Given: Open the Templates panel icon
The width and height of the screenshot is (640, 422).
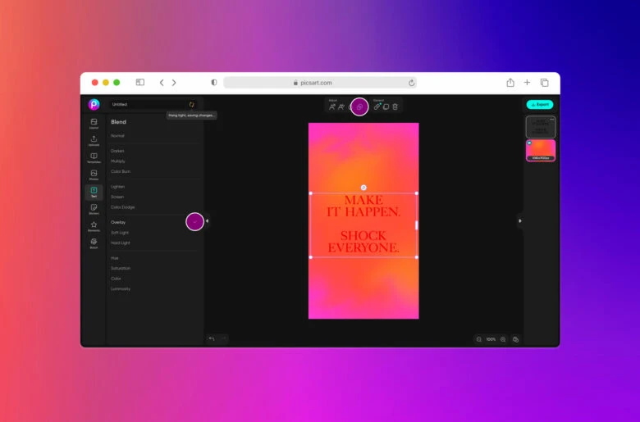Looking at the screenshot, I should coord(94,157).
